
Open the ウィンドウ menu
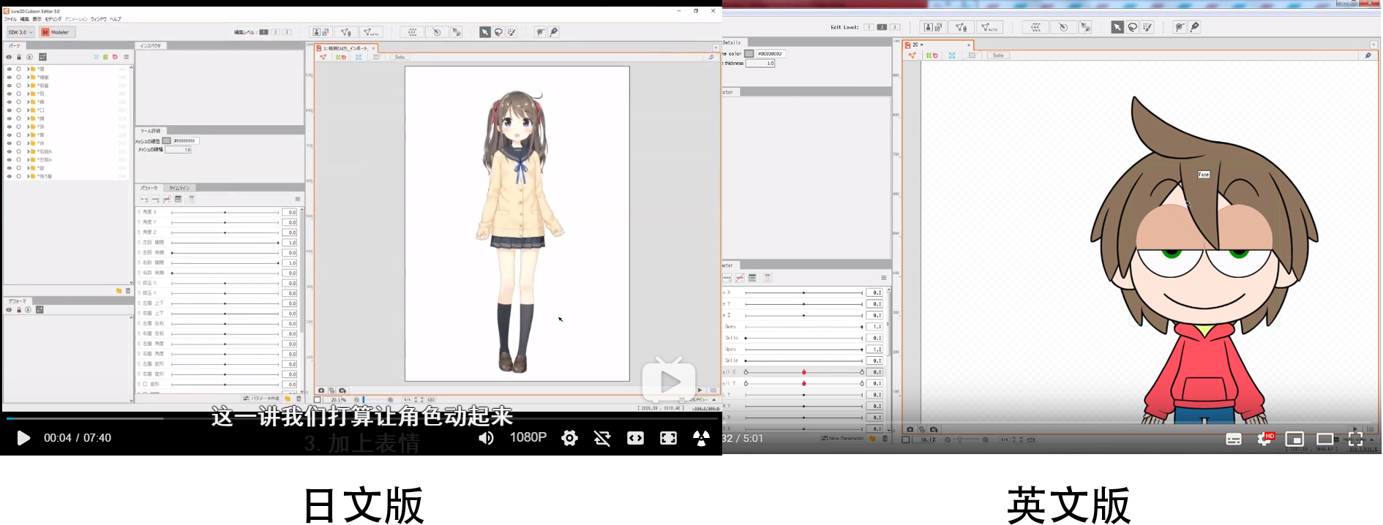[98, 19]
